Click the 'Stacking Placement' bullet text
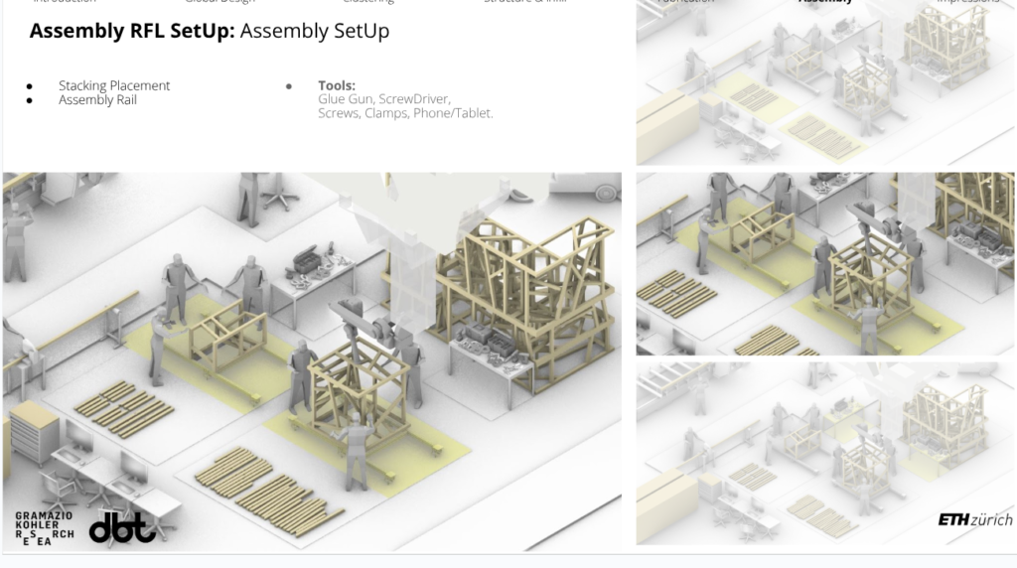Image resolution: width=1017 pixels, height=568 pixels. (x=114, y=85)
